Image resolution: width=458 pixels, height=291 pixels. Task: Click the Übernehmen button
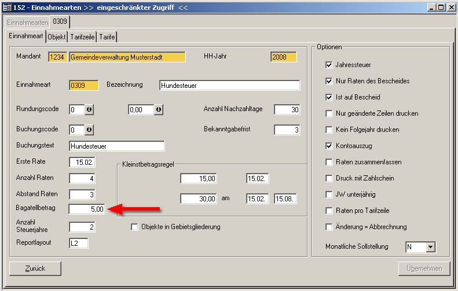coord(424,268)
